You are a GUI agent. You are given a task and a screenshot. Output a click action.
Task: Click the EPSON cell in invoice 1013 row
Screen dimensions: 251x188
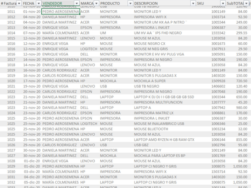(x=86, y=28)
